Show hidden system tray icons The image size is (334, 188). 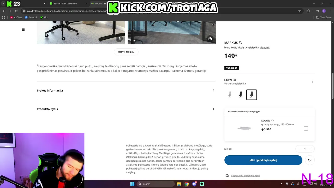point(281,184)
